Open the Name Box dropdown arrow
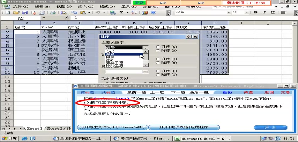Image resolution: width=298 pixels, height=142 pixels. tap(44, 18)
